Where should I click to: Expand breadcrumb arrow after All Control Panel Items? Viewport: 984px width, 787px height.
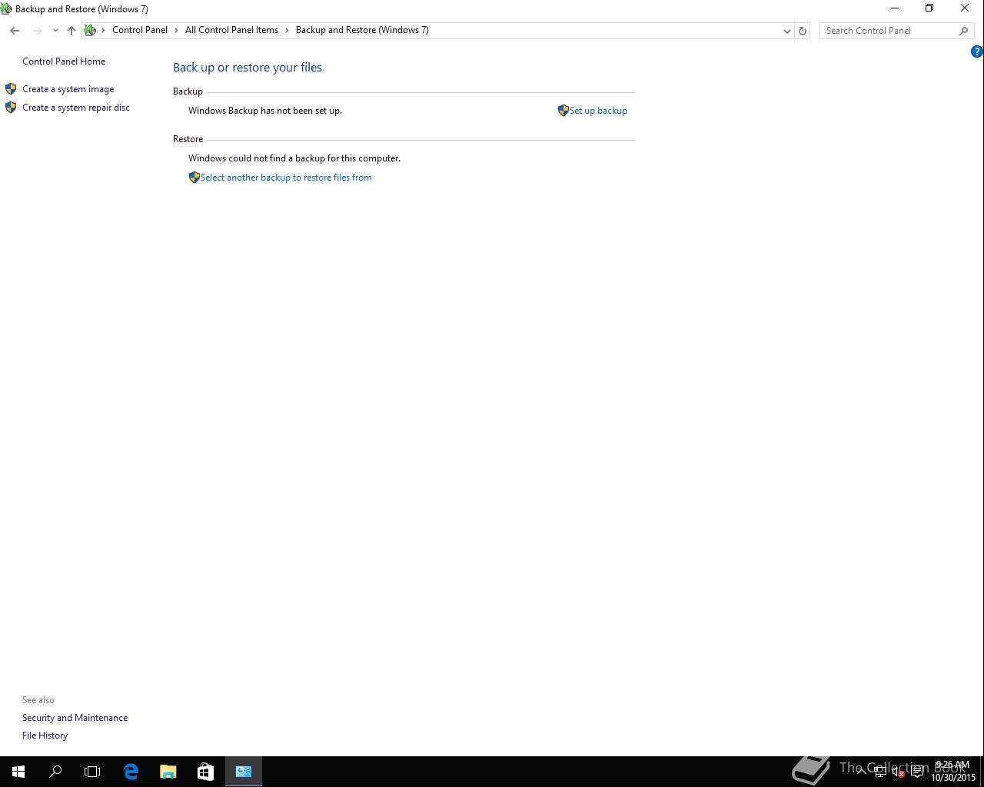coord(287,31)
